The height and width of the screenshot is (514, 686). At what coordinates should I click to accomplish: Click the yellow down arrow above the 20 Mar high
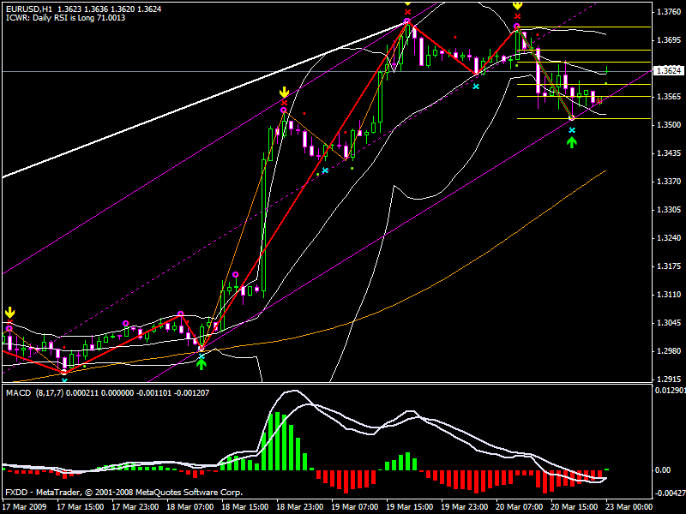click(517, 5)
